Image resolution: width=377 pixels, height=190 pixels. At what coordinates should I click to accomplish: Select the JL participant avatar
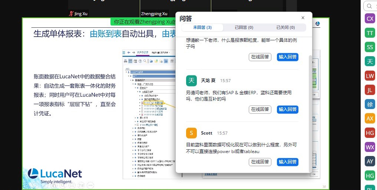point(370,90)
